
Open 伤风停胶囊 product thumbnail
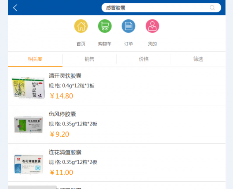pyautogui.click(x=28, y=125)
